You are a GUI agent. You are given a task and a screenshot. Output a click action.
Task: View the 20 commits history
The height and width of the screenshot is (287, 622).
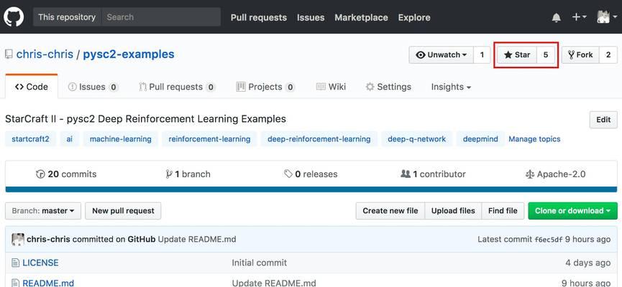point(66,174)
